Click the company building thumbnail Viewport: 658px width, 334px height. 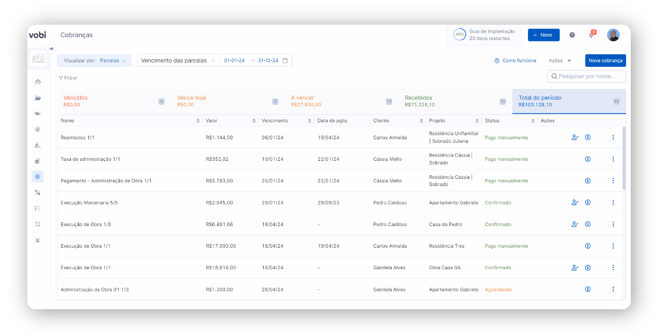38,59
